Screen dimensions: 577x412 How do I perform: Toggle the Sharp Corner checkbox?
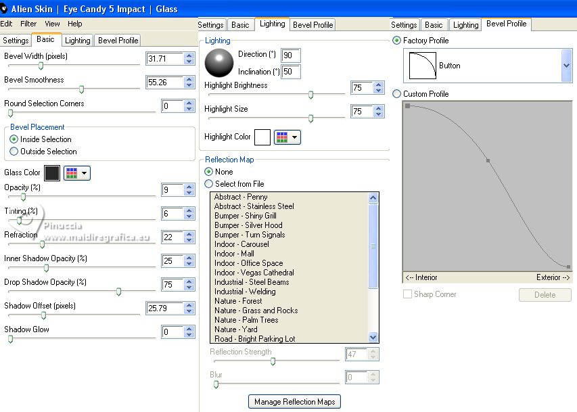pos(407,294)
